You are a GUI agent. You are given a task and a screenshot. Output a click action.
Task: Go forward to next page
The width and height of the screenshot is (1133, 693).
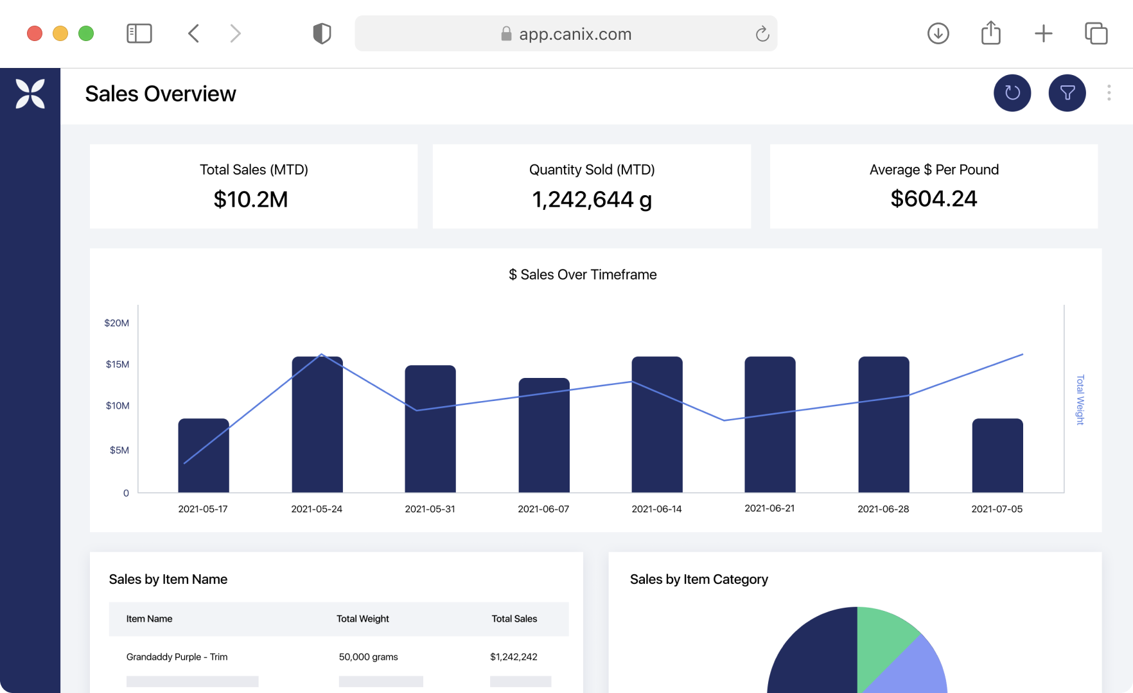click(x=235, y=33)
